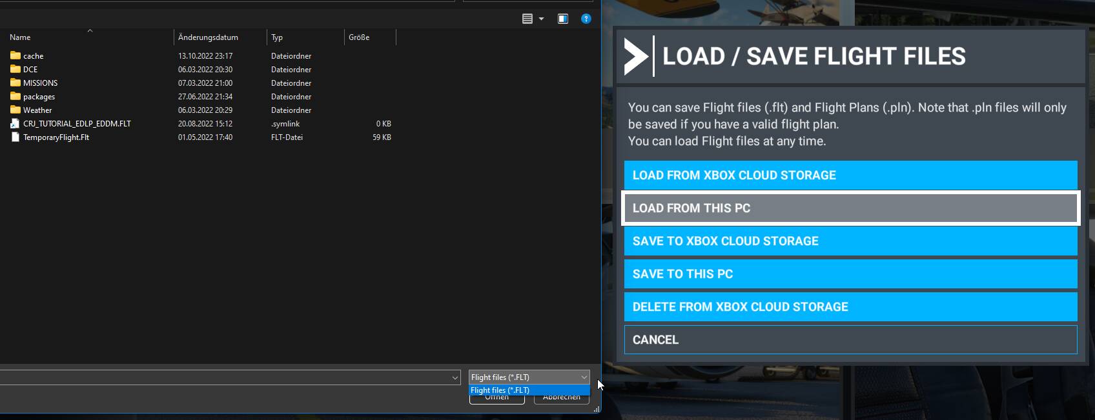This screenshot has width=1095, height=420.
Task: Click Delete From Xbox Cloud Storage
Action: pos(850,307)
